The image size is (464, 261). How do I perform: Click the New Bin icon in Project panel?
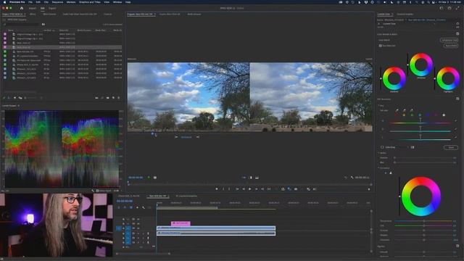(108, 98)
